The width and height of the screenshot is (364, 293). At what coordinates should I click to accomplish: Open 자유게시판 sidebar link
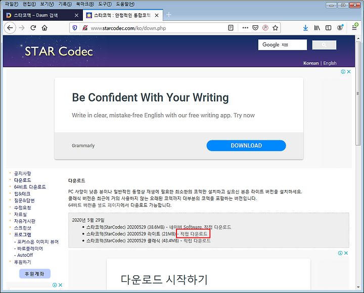(x=25, y=221)
